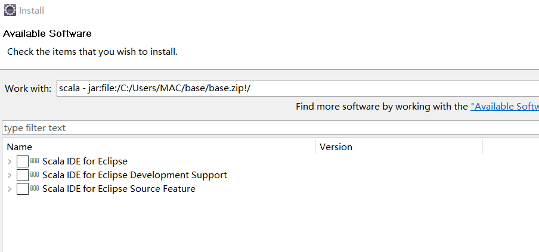
Task: Tick the Source Feature checkbox
Action: (x=23, y=189)
